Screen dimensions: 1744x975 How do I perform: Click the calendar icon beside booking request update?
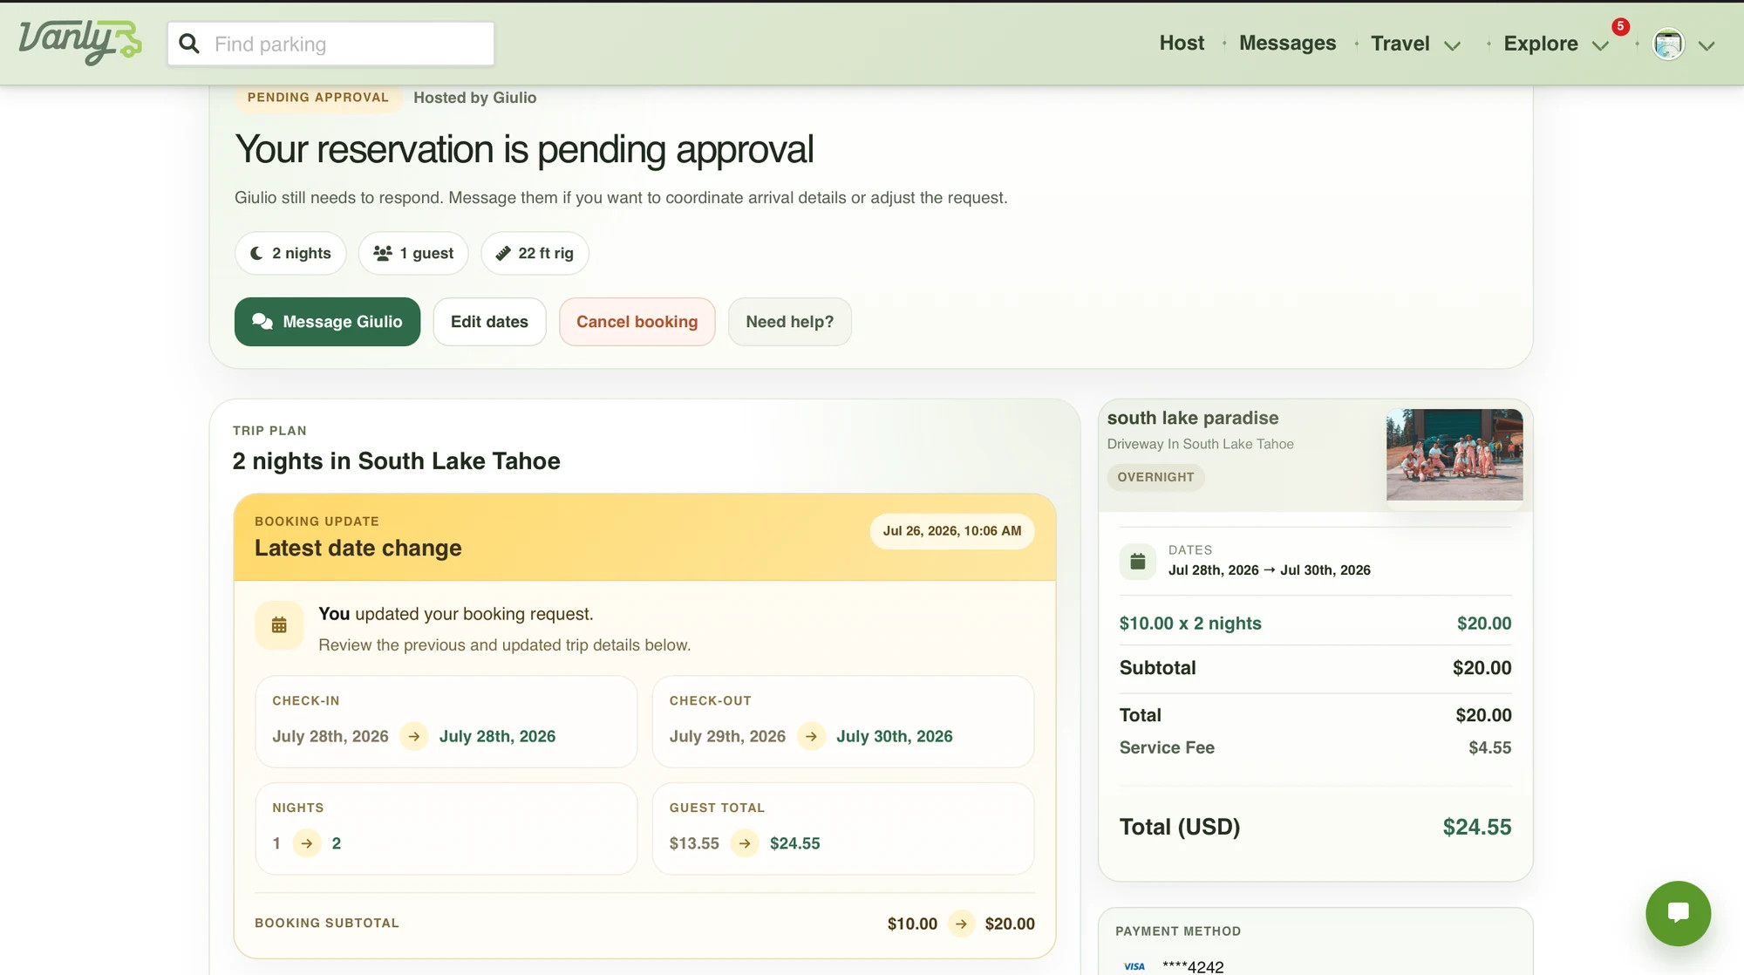[279, 625]
